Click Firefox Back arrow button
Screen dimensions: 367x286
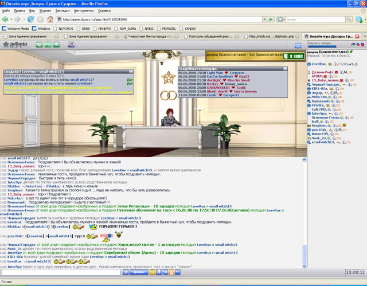[x=5, y=19]
